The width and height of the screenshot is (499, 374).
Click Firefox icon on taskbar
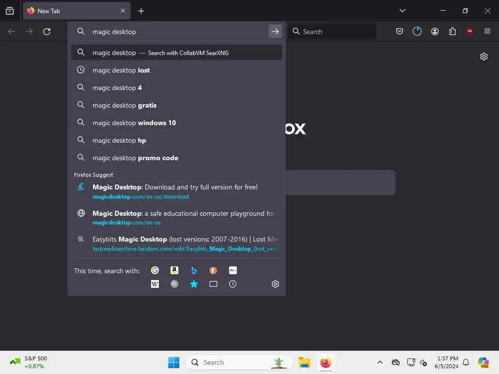coord(326,362)
